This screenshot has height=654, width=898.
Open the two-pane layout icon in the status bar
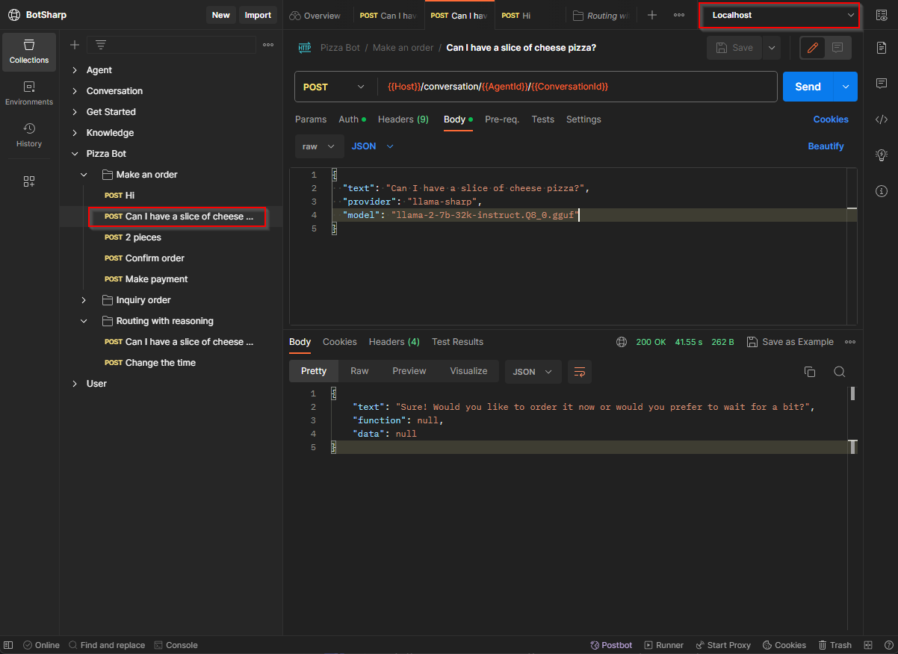tap(868, 645)
